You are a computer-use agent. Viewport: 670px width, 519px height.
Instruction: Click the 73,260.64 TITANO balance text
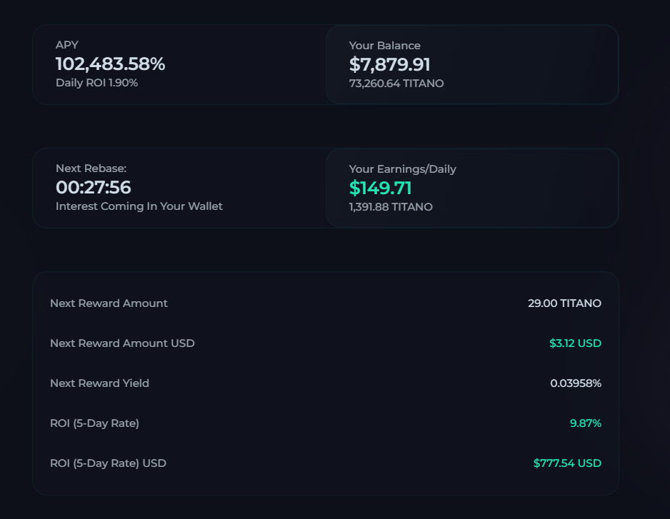396,84
